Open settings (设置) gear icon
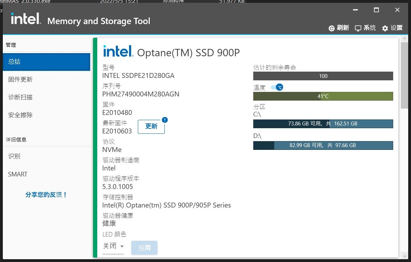 (385, 28)
